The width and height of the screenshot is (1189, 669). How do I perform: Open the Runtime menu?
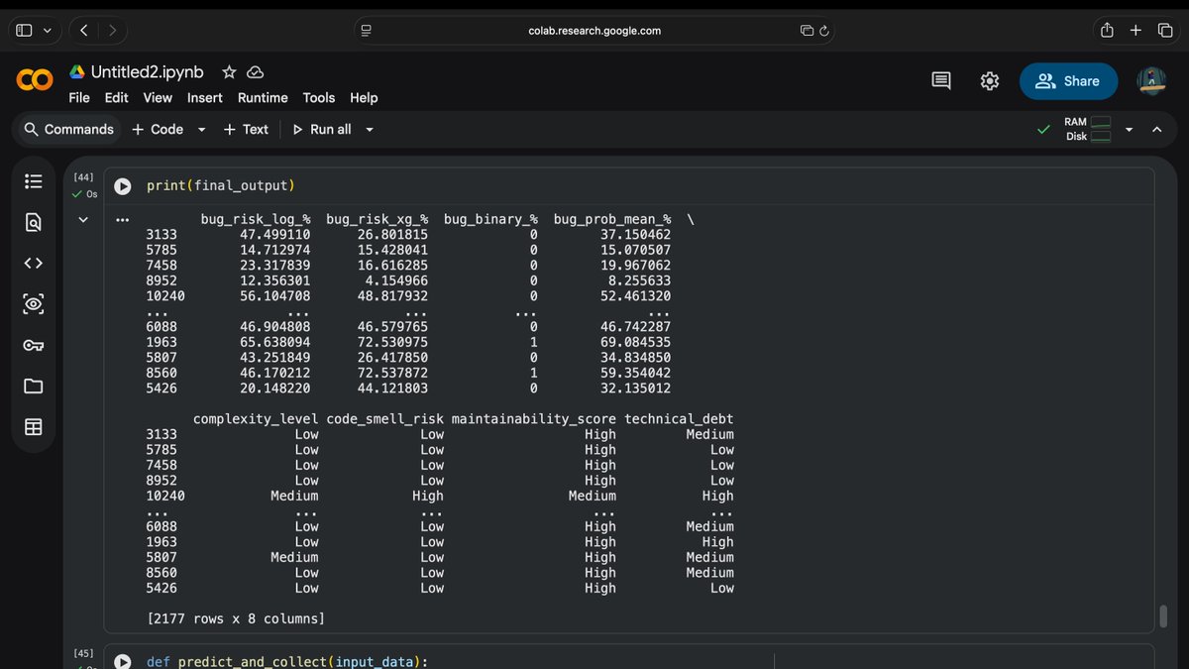[x=263, y=98]
